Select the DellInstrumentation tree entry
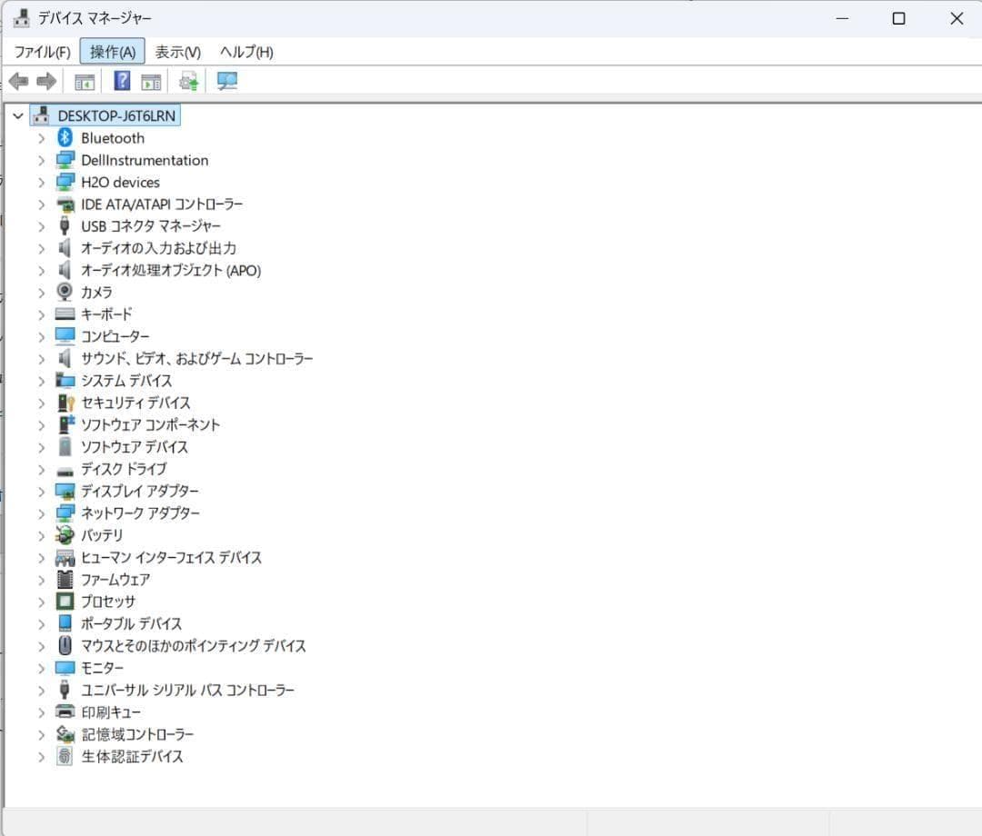The height and width of the screenshot is (836, 982). 145,160
